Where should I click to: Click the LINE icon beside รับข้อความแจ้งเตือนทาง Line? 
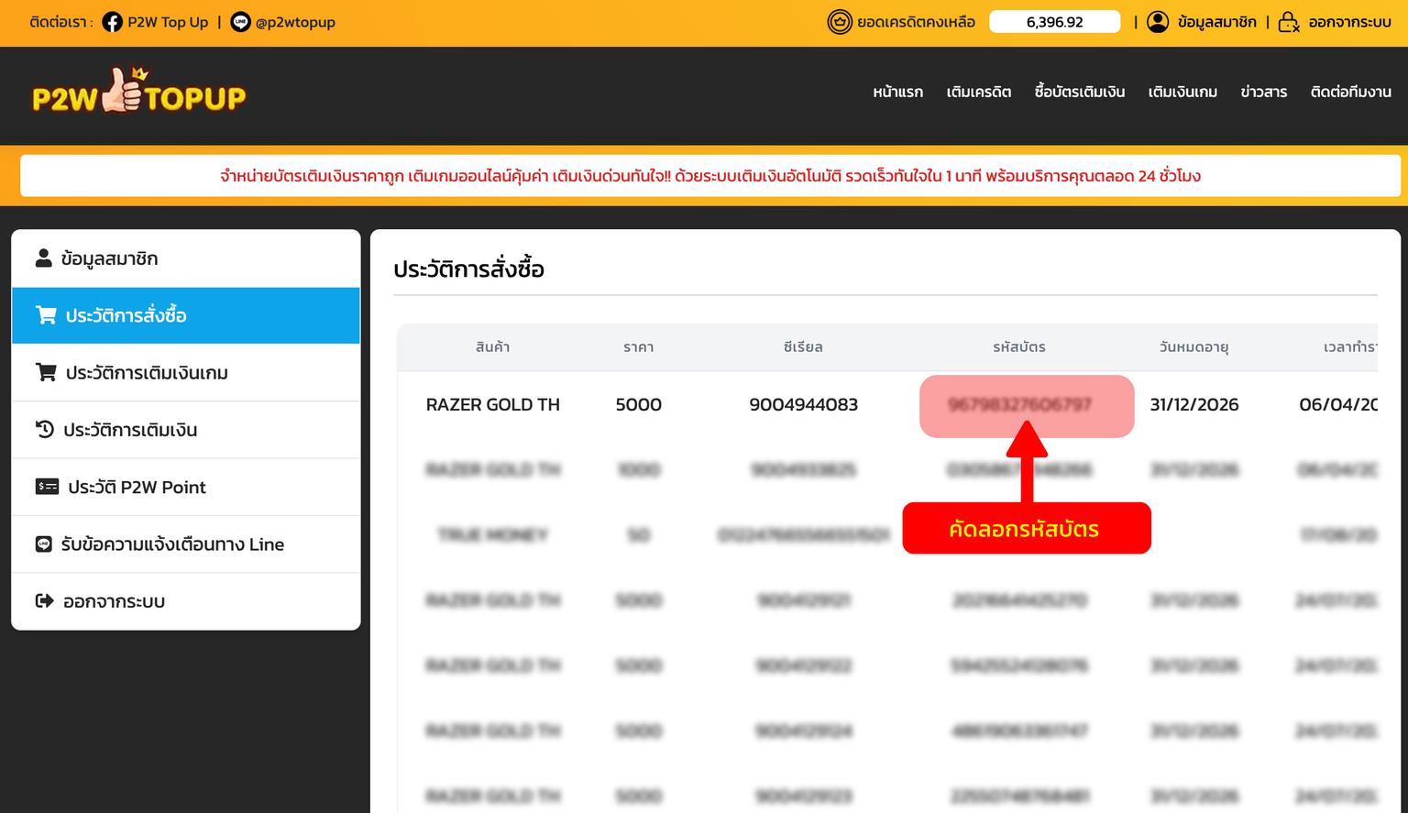[43, 544]
